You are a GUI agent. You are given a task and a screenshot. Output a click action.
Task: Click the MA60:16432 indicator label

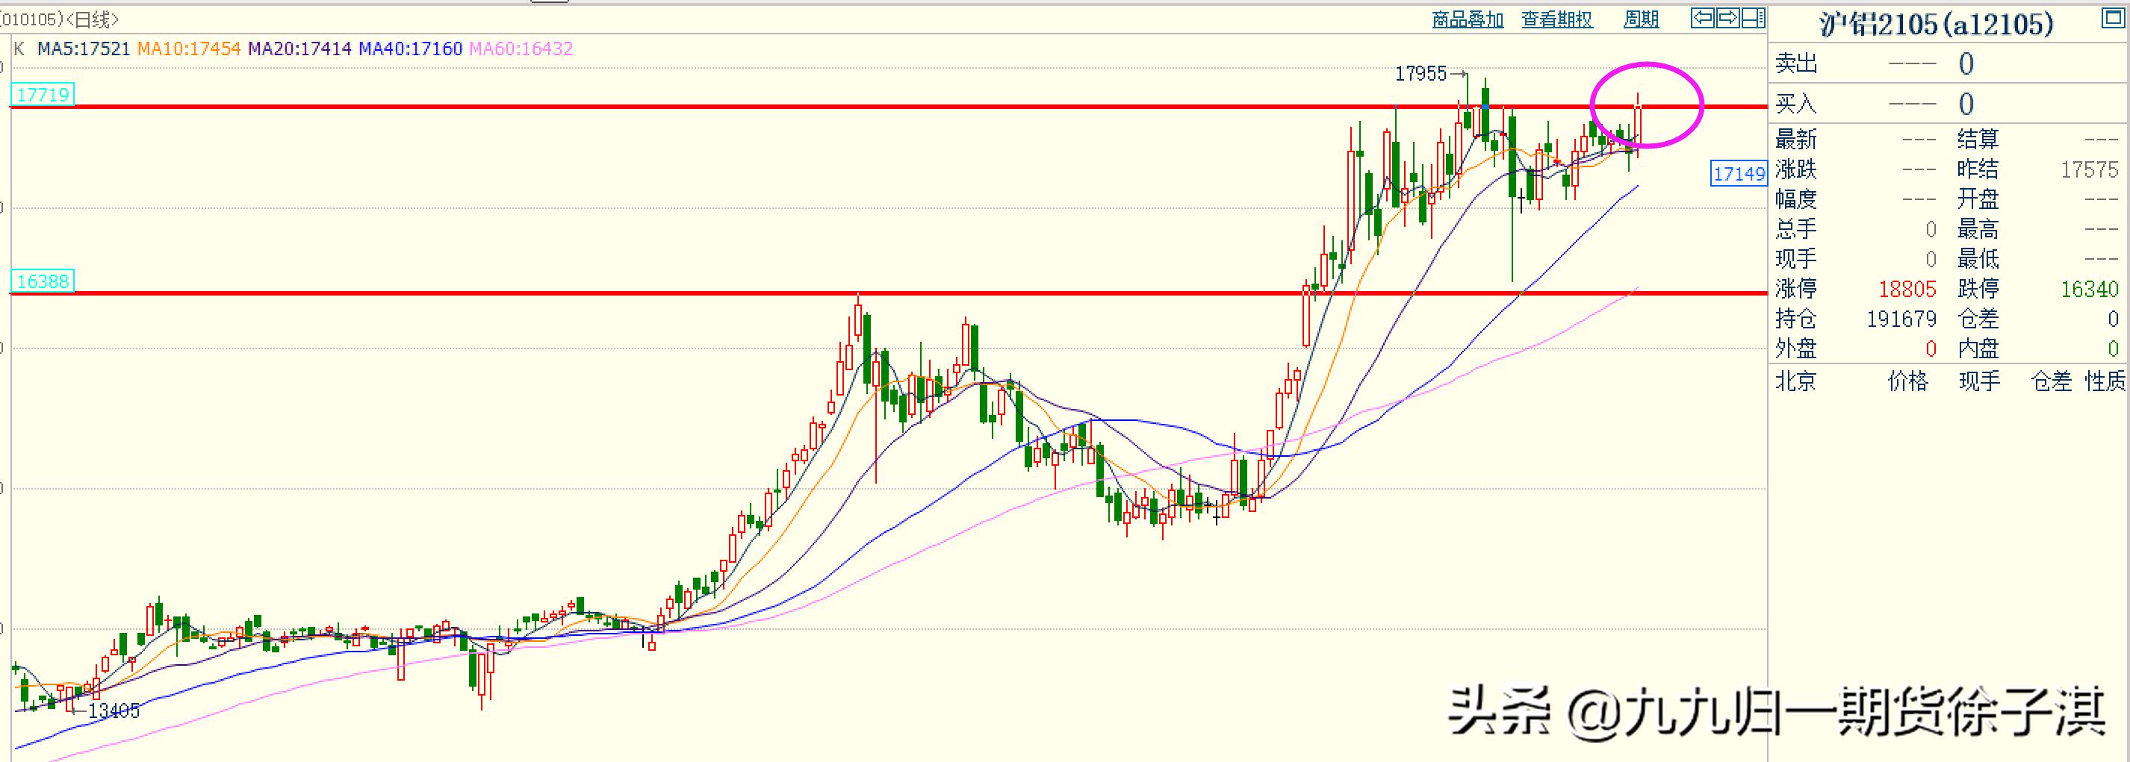521,49
